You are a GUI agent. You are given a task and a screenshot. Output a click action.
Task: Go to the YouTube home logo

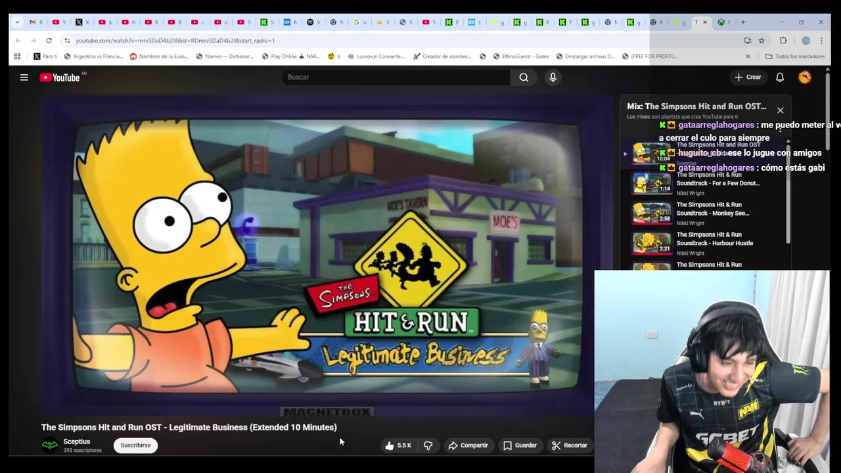point(60,78)
